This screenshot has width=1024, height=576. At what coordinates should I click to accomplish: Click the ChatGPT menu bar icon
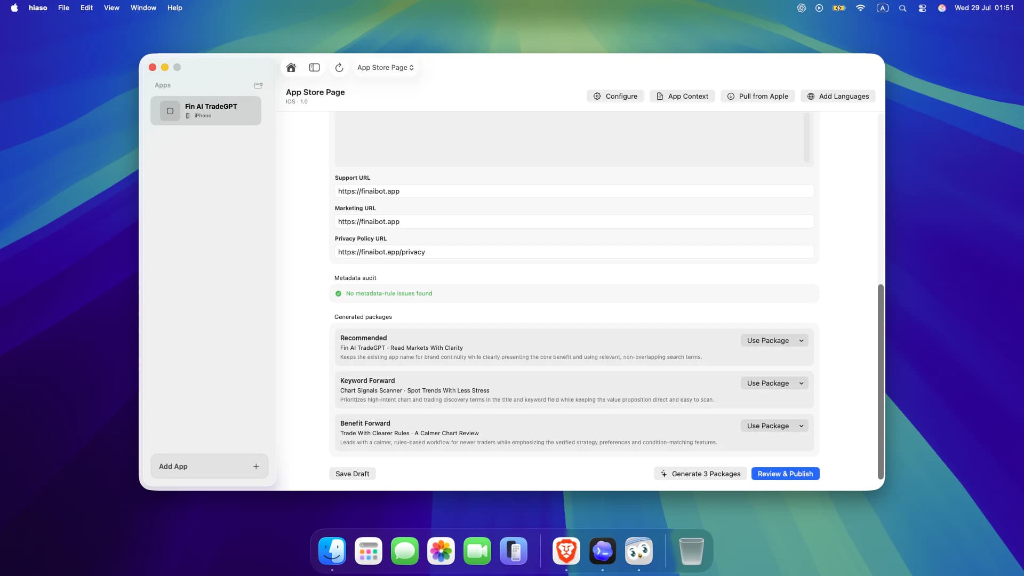pos(801,8)
